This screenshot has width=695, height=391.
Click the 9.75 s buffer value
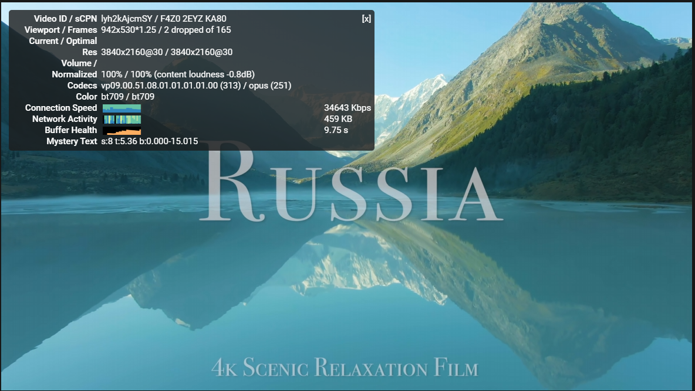pos(336,130)
